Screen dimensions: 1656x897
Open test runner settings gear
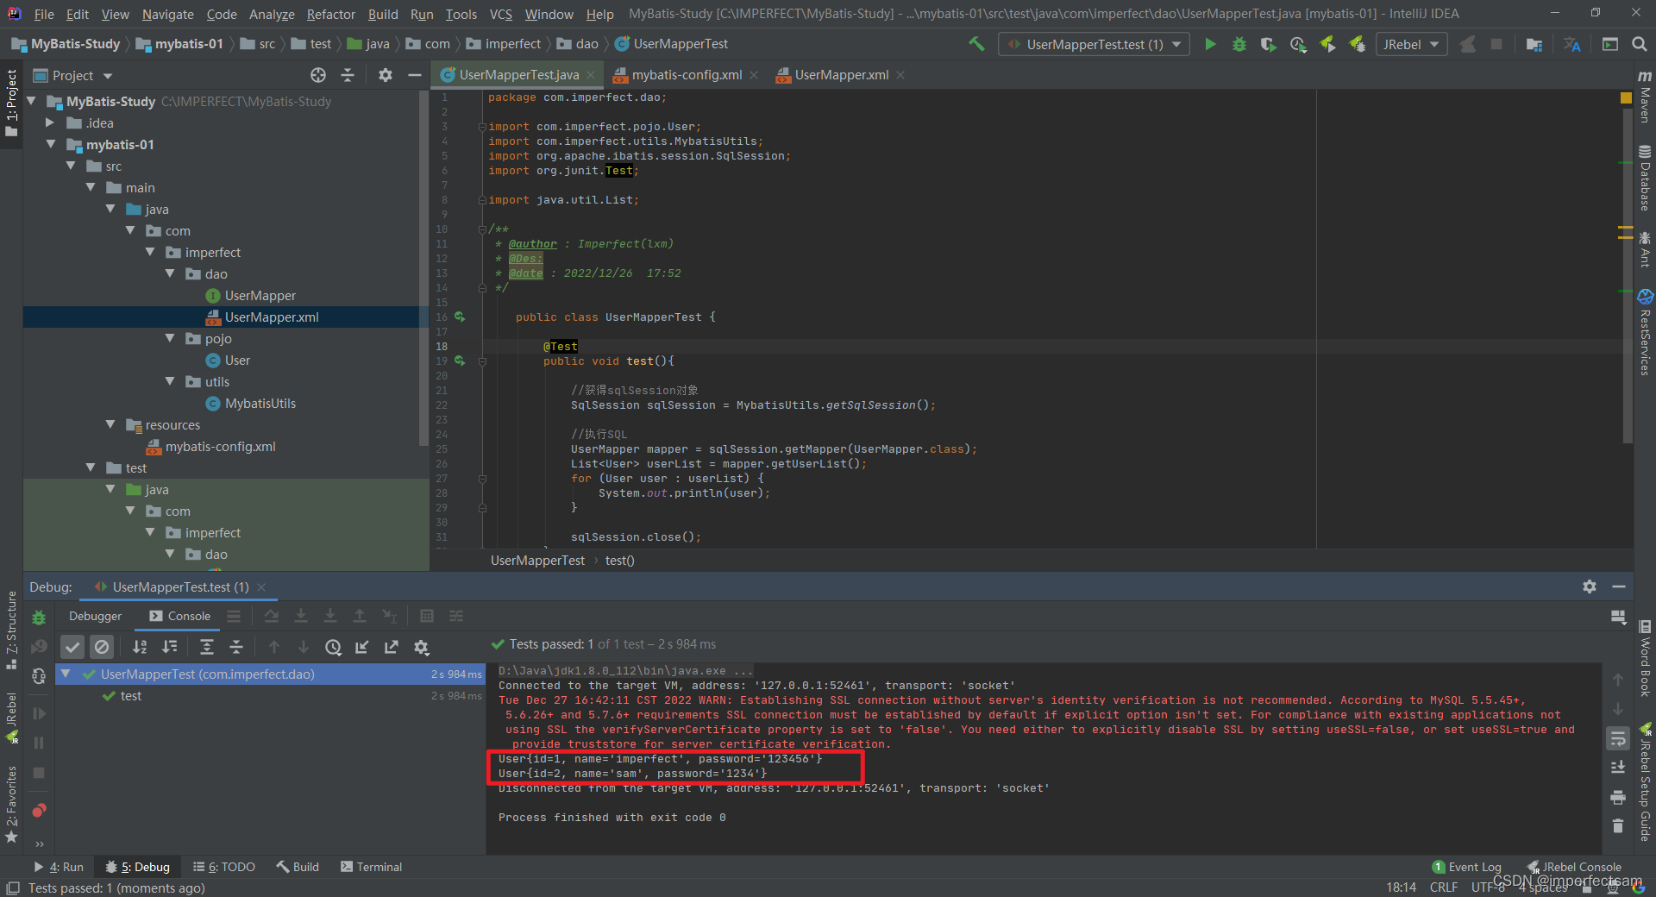pyautogui.click(x=421, y=647)
